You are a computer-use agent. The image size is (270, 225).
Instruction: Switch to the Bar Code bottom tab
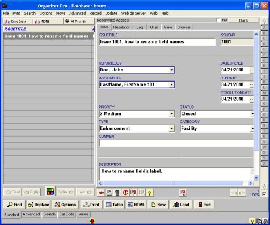point(67,214)
